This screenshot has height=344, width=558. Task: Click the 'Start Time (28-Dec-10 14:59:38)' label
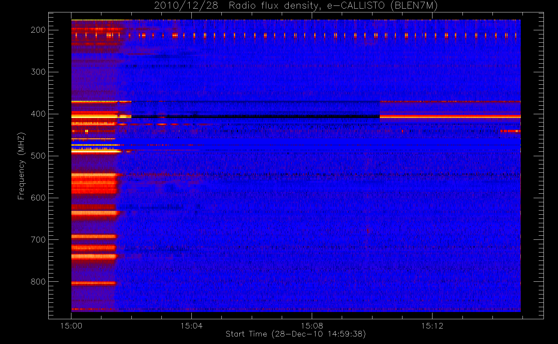pyautogui.click(x=296, y=334)
